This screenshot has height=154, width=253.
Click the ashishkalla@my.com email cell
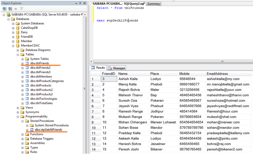[x=223, y=79]
